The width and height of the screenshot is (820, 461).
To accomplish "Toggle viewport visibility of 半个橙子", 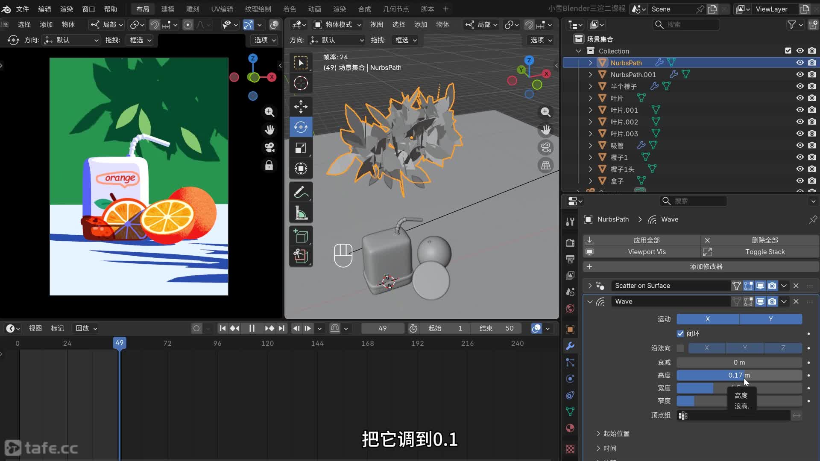I will click(800, 86).
